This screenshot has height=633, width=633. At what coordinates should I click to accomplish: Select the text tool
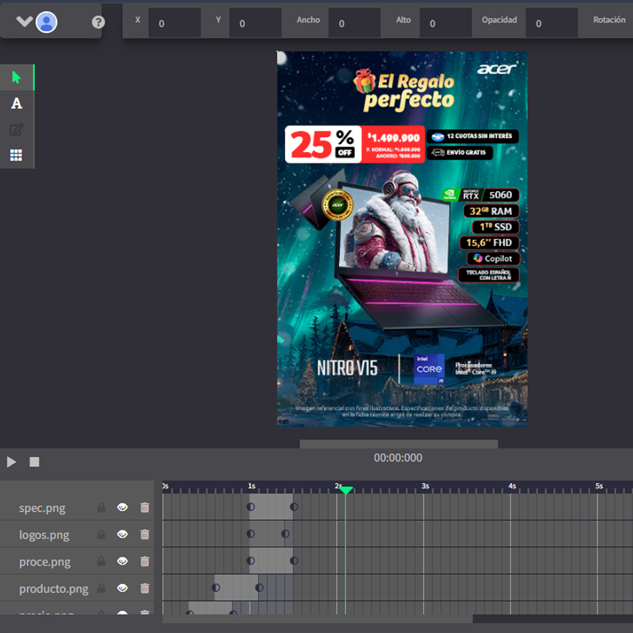click(x=16, y=104)
